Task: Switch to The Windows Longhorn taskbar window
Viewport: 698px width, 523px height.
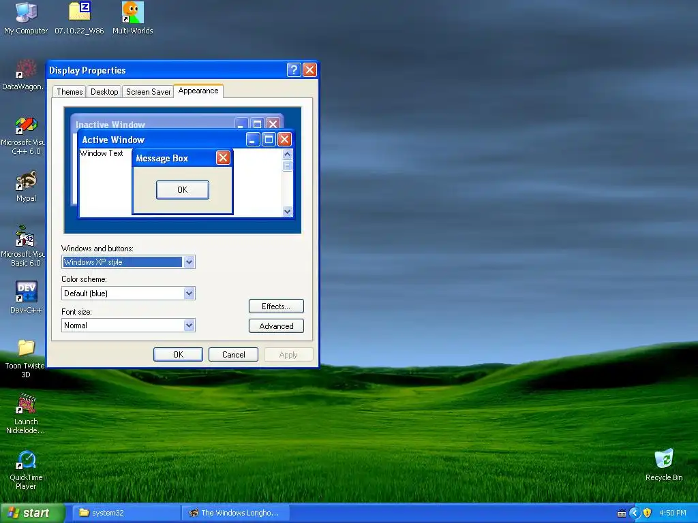Action: [236, 513]
